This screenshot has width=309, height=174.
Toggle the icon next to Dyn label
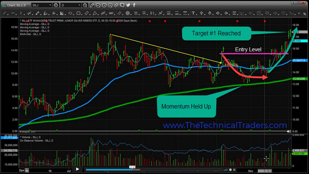27,170
